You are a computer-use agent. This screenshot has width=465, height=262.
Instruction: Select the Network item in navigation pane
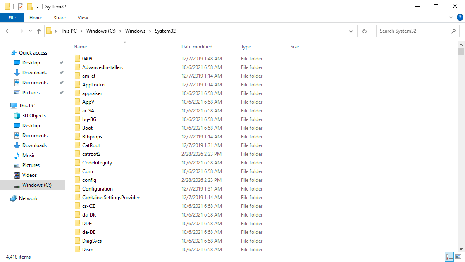click(28, 198)
